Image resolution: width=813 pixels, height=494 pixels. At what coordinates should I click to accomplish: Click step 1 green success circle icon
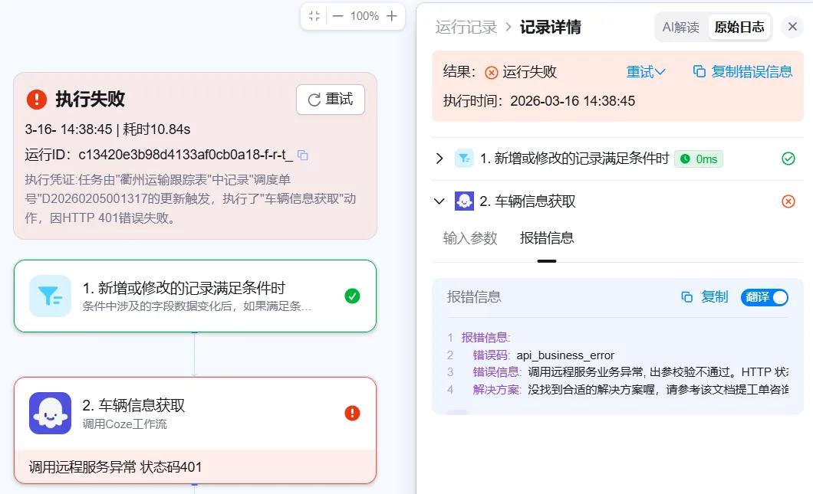tap(788, 159)
